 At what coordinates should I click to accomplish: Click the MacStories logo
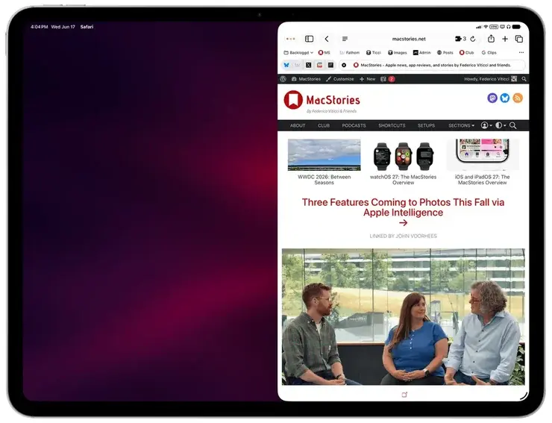click(322, 101)
